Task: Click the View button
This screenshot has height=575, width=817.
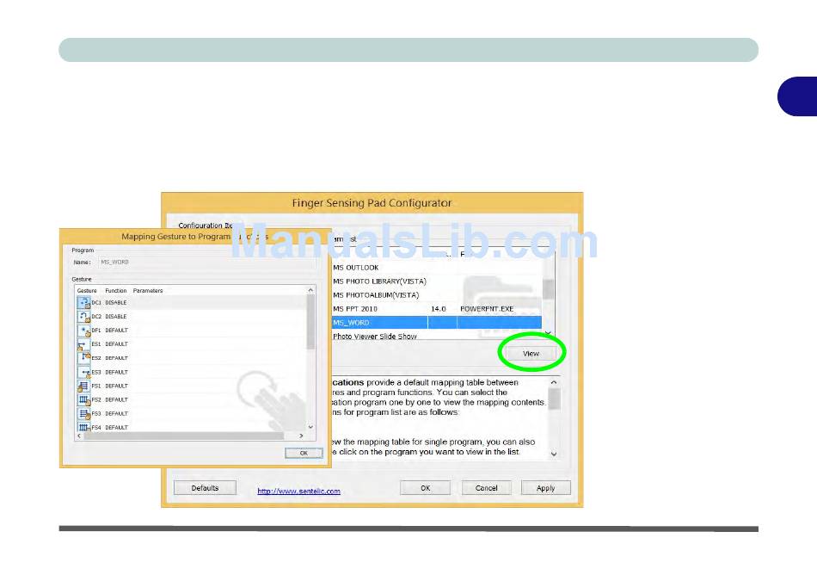Action: point(531,354)
